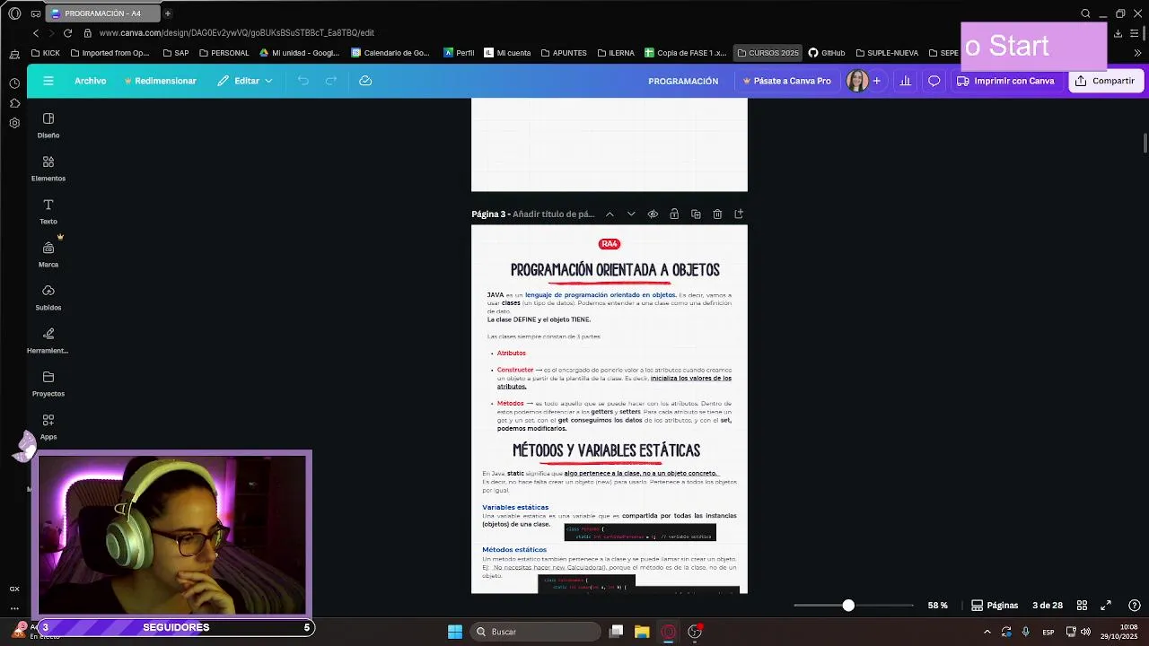The image size is (1149, 646).
Task: Move page 3 down with chevron
Action: pyautogui.click(x=631, y=214)
